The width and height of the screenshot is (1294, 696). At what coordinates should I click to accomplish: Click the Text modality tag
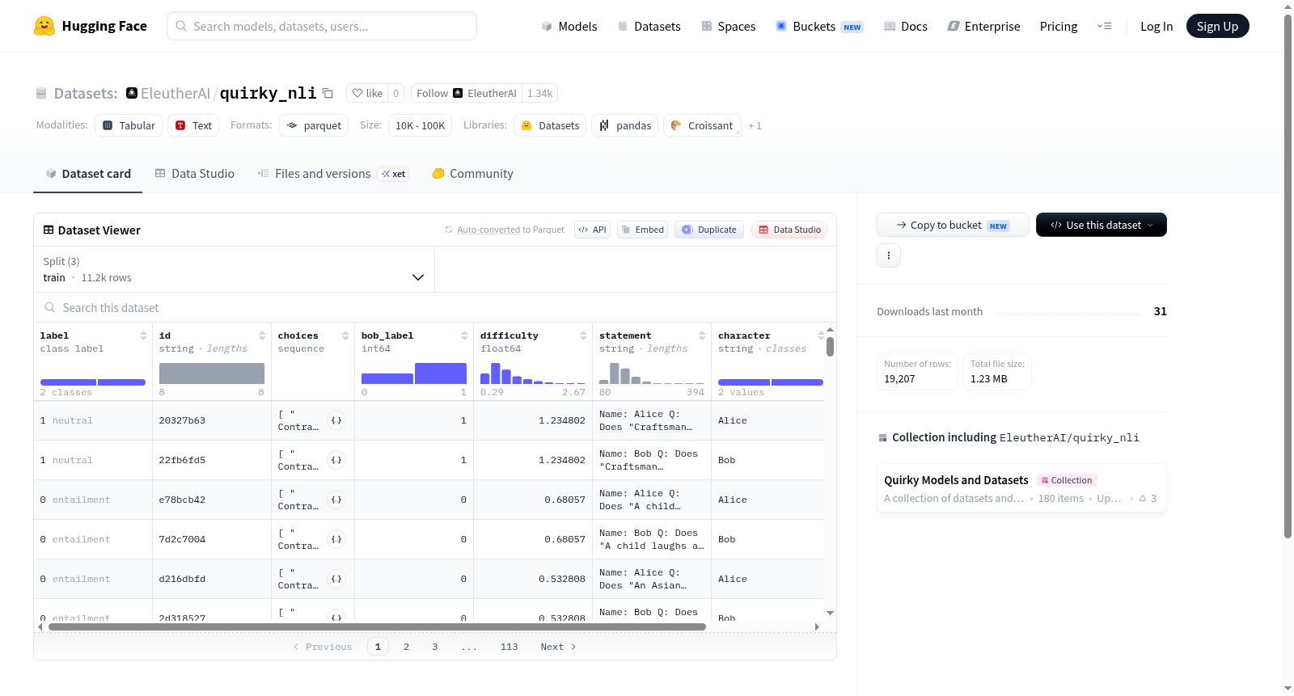point(193,125)
